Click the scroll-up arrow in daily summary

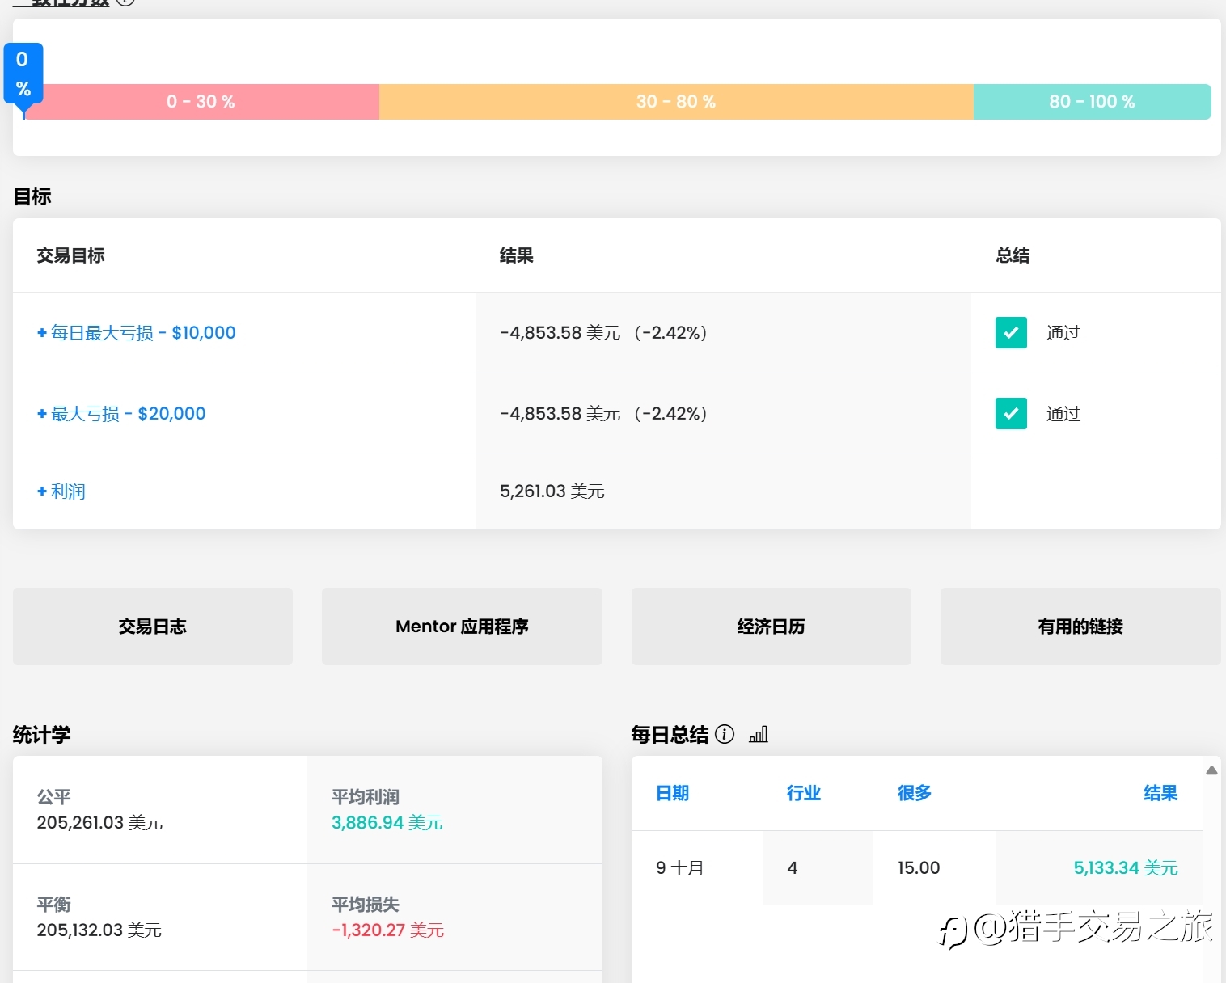click(1211, 770)
